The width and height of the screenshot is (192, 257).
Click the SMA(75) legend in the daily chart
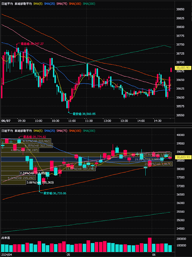62,131
